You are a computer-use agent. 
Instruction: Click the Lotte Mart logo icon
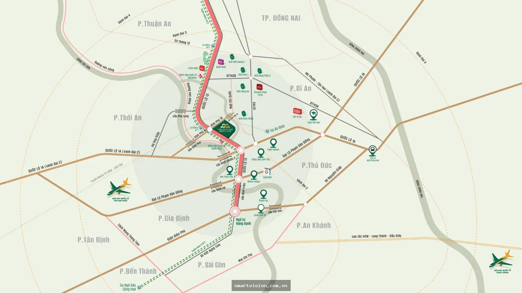pos(202,68)
